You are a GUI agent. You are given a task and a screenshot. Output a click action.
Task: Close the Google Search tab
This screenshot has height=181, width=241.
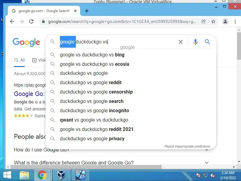click(75, 11)
